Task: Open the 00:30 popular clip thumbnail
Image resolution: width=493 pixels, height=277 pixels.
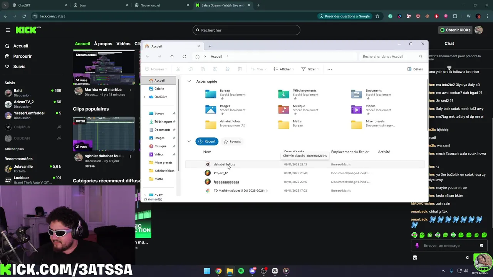Action: [104, 134]
